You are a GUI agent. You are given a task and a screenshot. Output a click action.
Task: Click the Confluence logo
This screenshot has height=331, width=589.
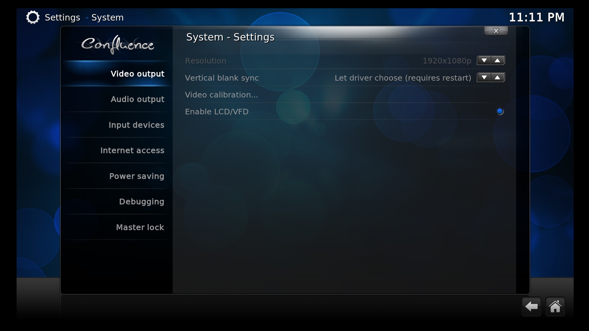[x=118, y=45]
